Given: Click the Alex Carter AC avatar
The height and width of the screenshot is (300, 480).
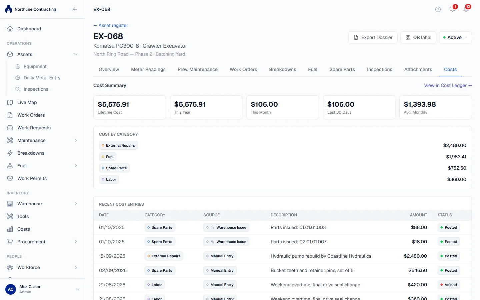Looking at the screenshot, I should point(11,289).
